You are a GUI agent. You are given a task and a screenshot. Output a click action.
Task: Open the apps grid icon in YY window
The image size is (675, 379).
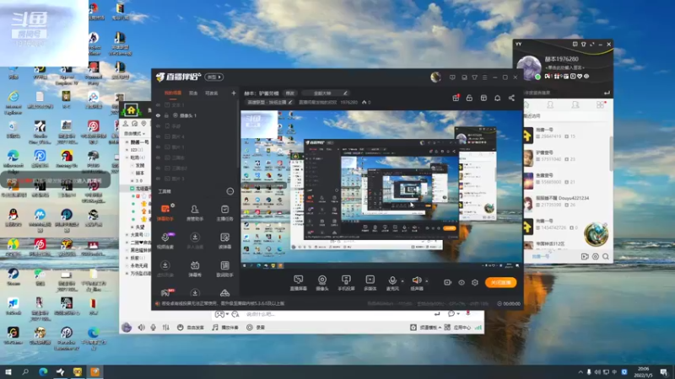(x=601, y=104)
